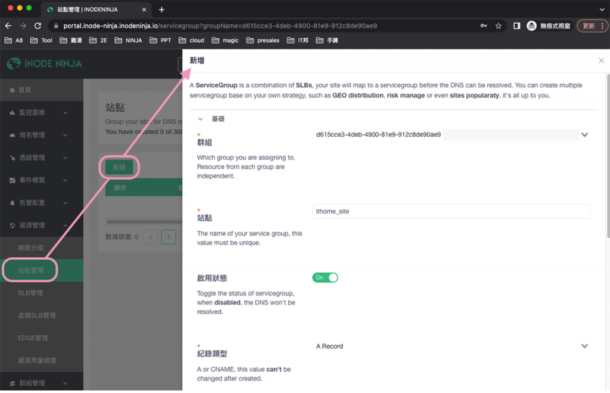Open SLB管理 submenu item
The height and width of the screenshot is (393, 610).
click(42, 293)
